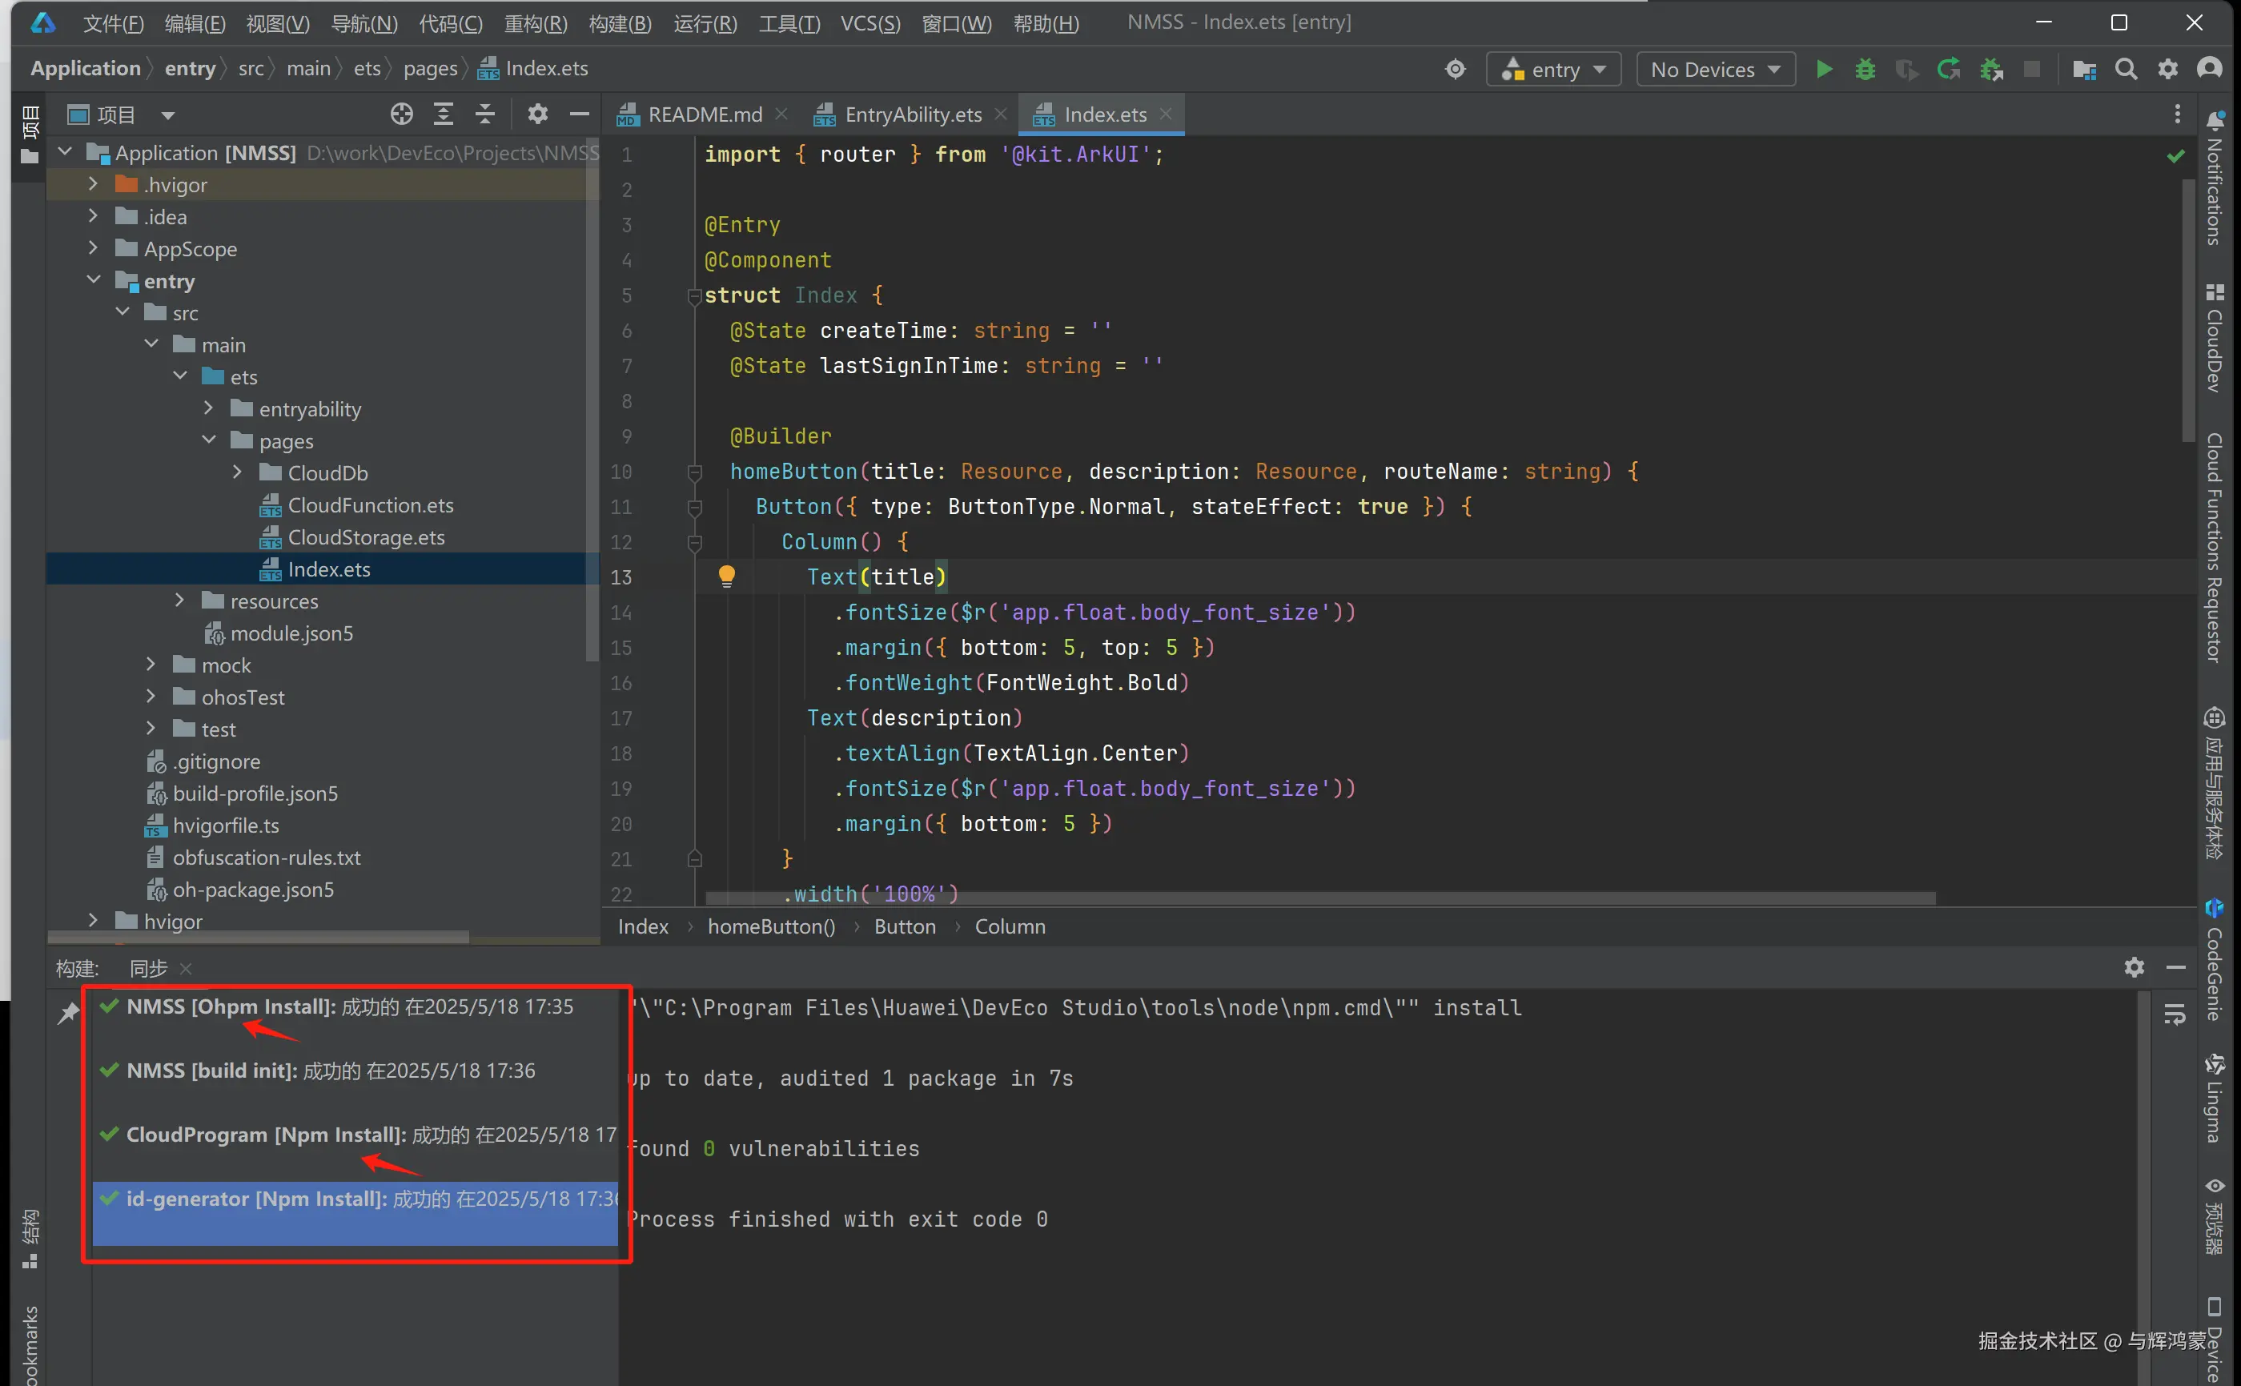Open project panel settings gear
This screenshot has height=1386, width=2241.
tap(537, 114)
